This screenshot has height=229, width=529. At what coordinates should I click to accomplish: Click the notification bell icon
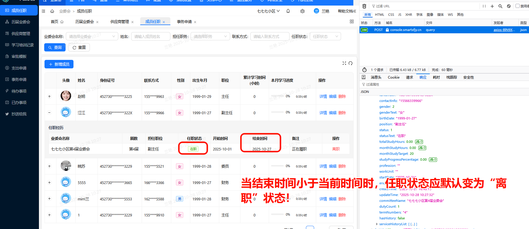pos(288,11)
